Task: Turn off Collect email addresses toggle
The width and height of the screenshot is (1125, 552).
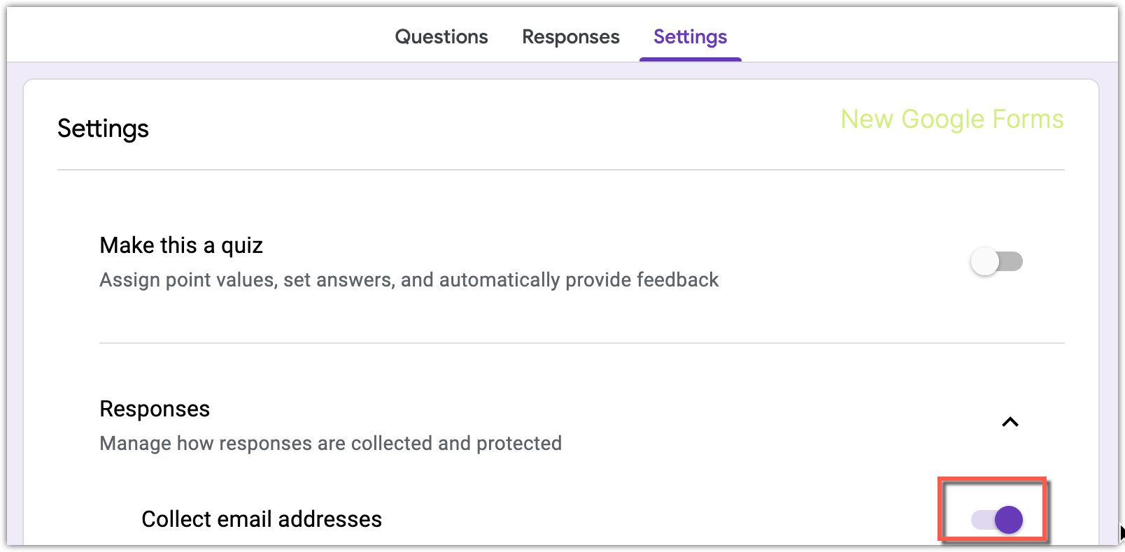Action: pyautogui.click(x=996, y=520)
